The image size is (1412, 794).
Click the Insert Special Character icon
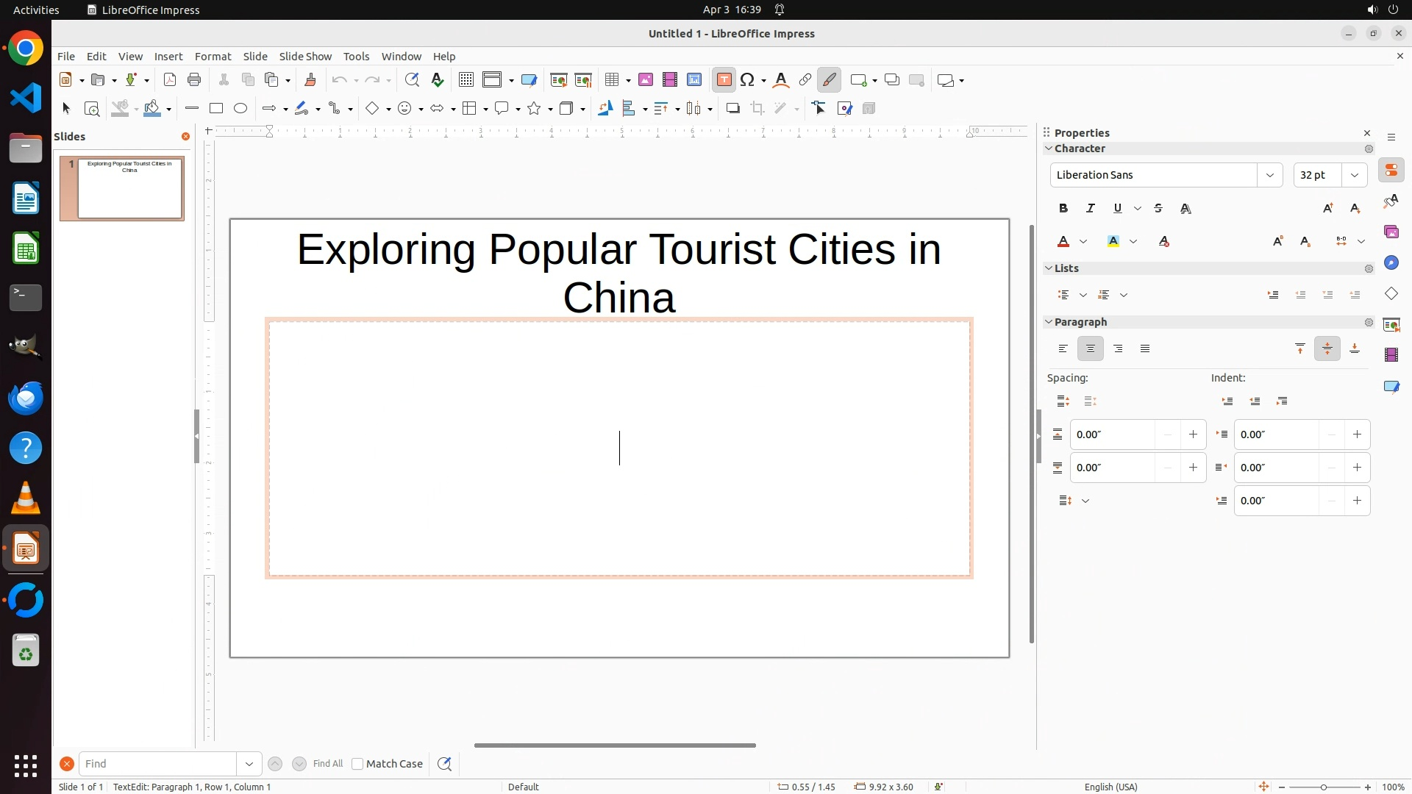coord(748,80)
